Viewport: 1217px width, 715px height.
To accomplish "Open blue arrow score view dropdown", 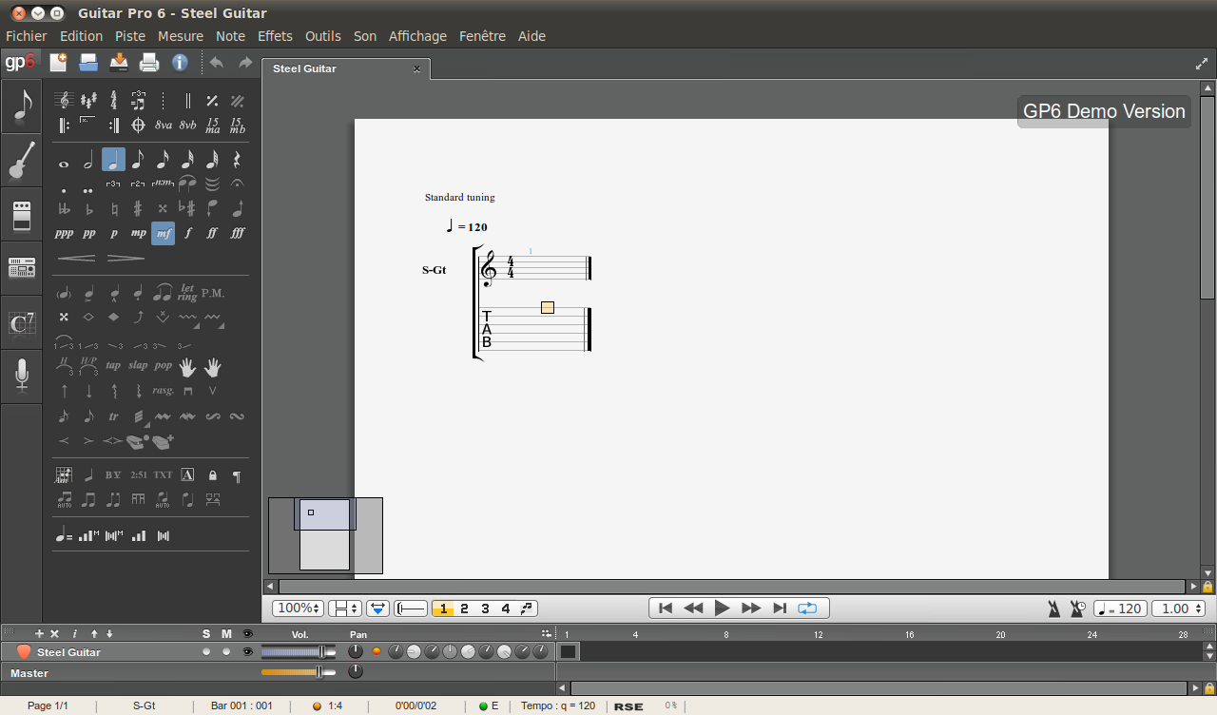I will pos(378,609).
